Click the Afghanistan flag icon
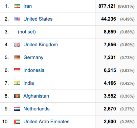137x128 pixels. click(17, 96)
